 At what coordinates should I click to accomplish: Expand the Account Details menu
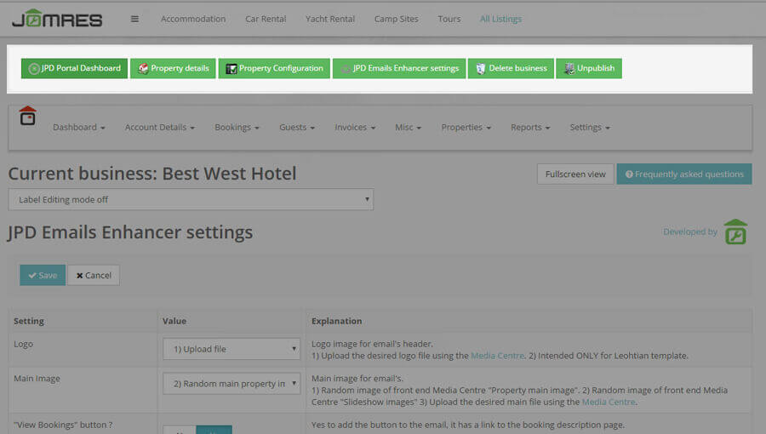pos(160,128)
